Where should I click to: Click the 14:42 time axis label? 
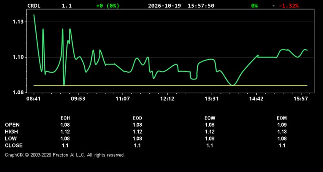pyautogui.click(x=256, y=98)
